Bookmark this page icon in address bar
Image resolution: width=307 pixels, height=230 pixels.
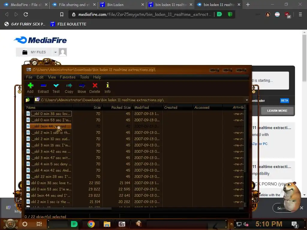[x=62, y=14]
